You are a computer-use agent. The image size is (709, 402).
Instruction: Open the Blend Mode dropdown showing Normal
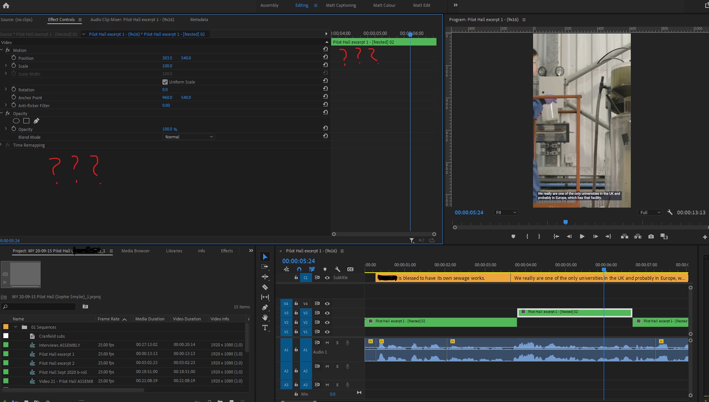point(188,137)
